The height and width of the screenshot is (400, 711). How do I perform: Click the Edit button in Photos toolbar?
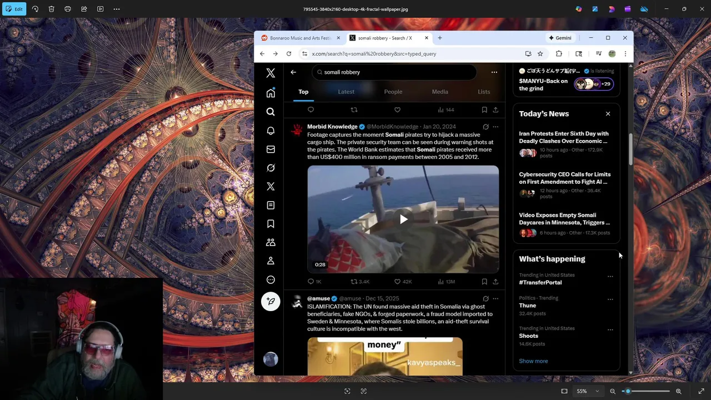(13, 9)
